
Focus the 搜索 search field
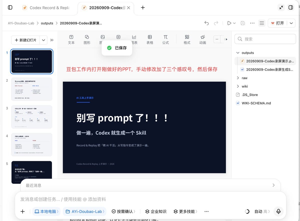point(265,39)
